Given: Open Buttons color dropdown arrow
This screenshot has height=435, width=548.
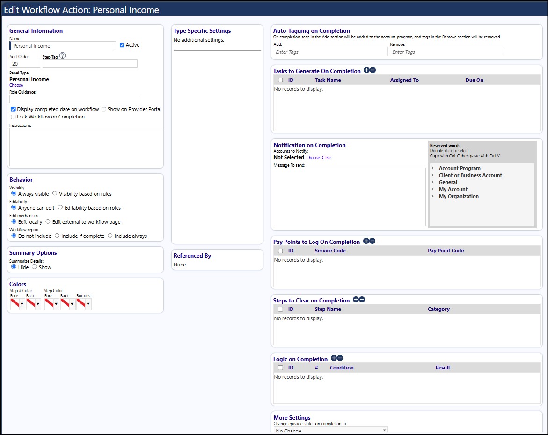Looking at the screenshot, I should click(x=88, y=304).
